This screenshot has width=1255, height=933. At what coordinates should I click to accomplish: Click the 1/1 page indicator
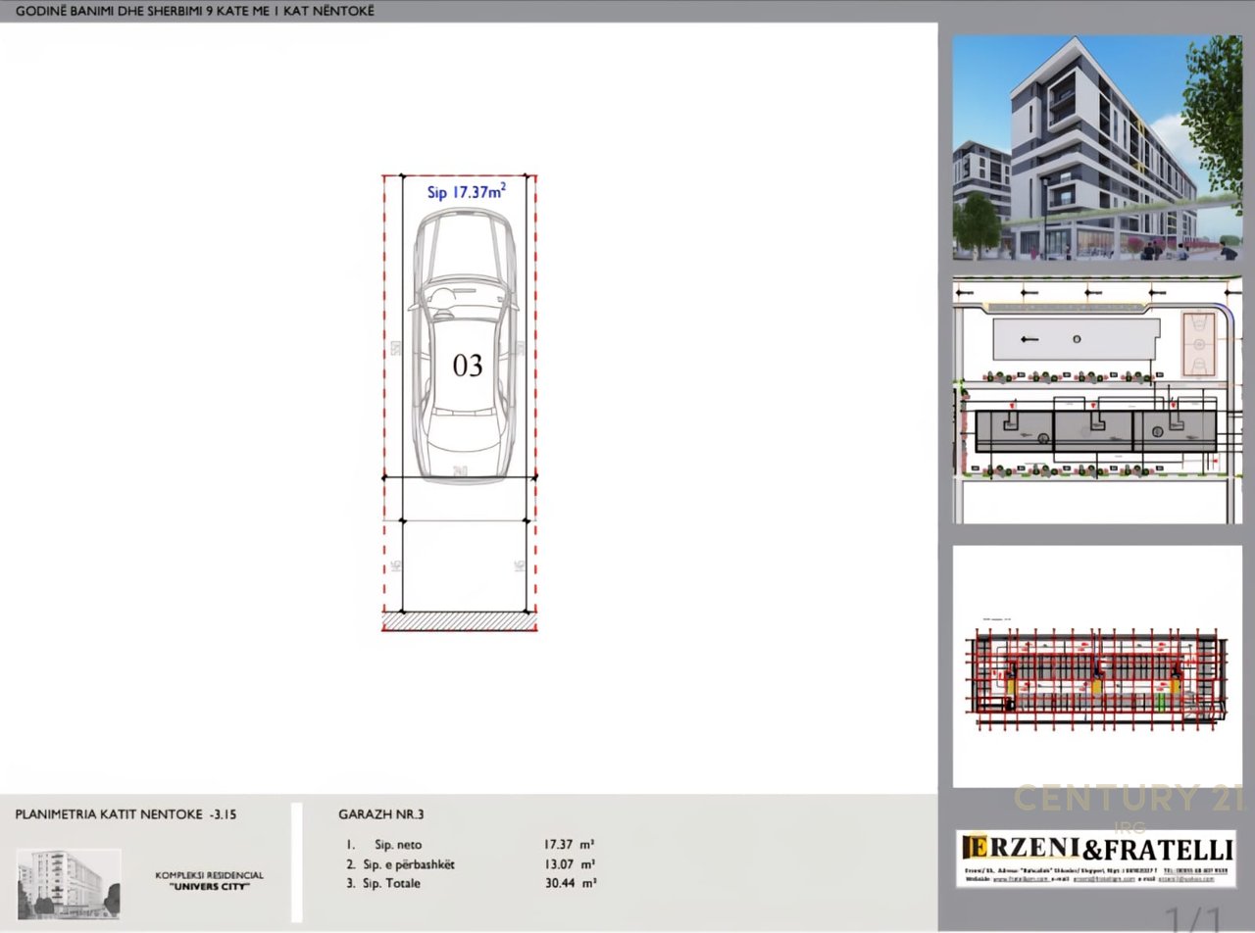(1192, 918)
